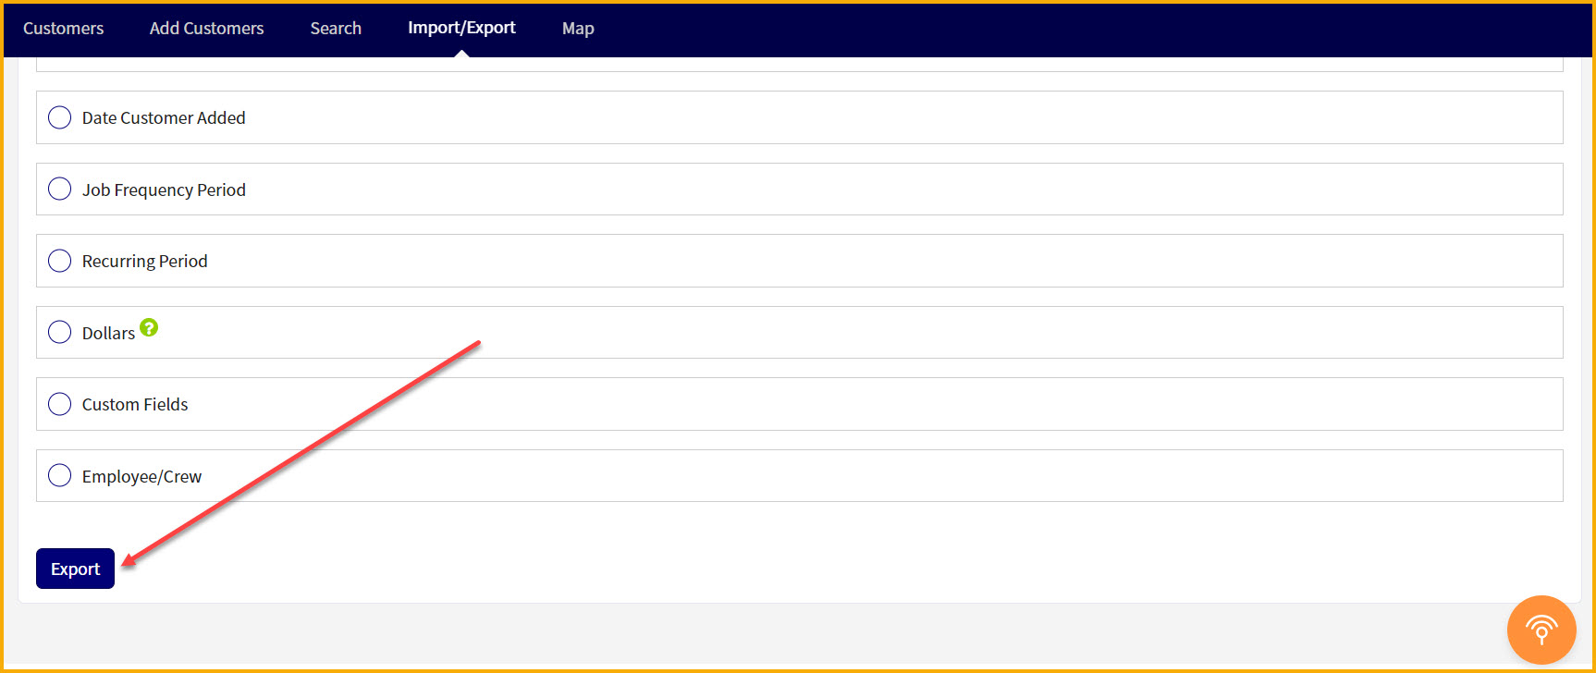The height and width of the screenshot is (673, 1596).
Task: Click the Date Customer Added label text
Action: click(x=164, y=117)
